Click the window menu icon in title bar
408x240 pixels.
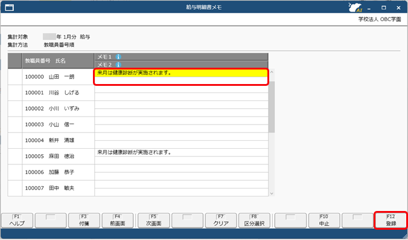[10, 8]
